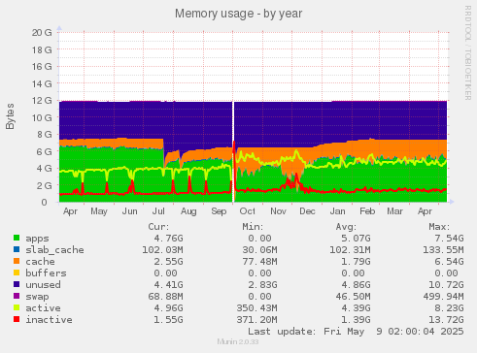Click unused current value 4.41G
The width and height of the screenshot is (477, 353).
tap(168, 285)
